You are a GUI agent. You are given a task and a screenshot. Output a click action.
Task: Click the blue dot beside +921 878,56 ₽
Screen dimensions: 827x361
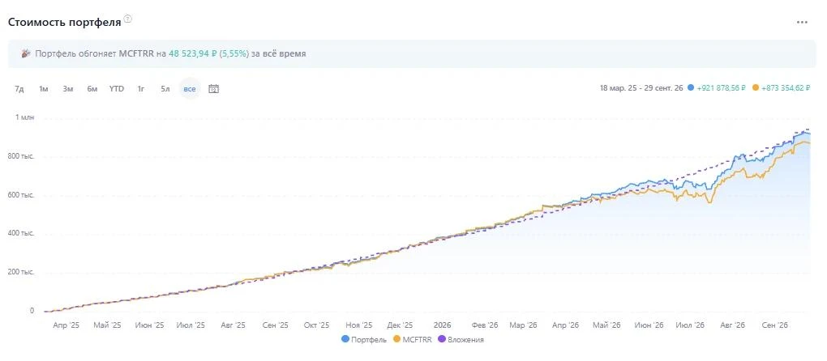[x=691, y=88]
